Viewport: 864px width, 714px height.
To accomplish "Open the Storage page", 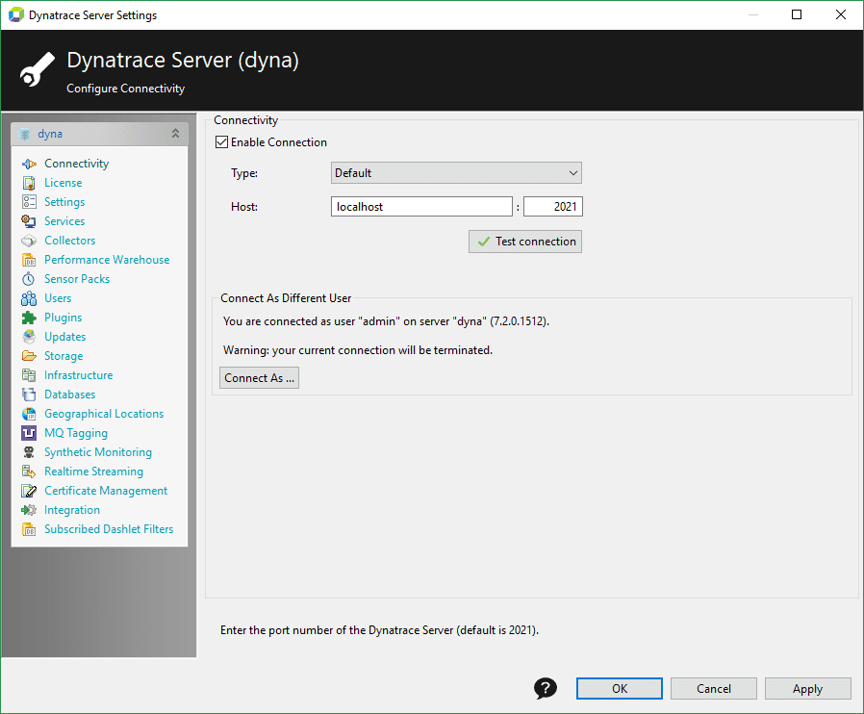I will 64,356.
